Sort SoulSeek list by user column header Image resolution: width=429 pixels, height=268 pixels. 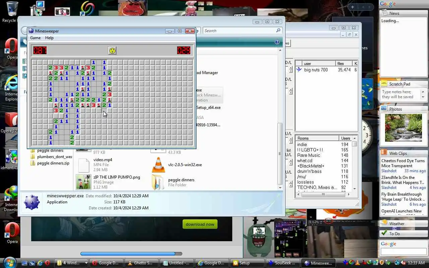coord(318,63)
